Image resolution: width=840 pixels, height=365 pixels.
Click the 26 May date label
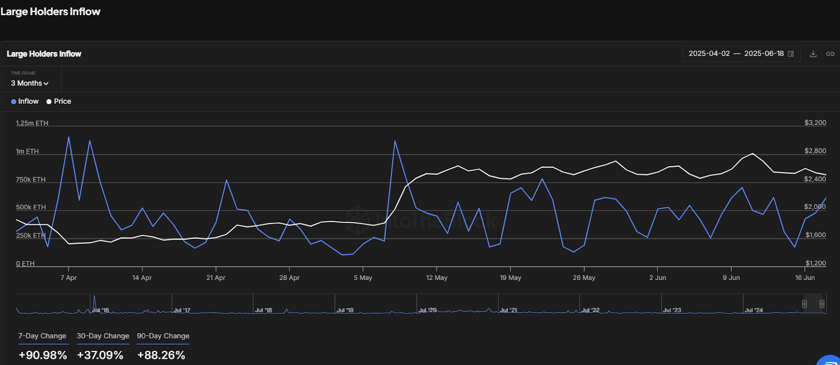point(584,278)
